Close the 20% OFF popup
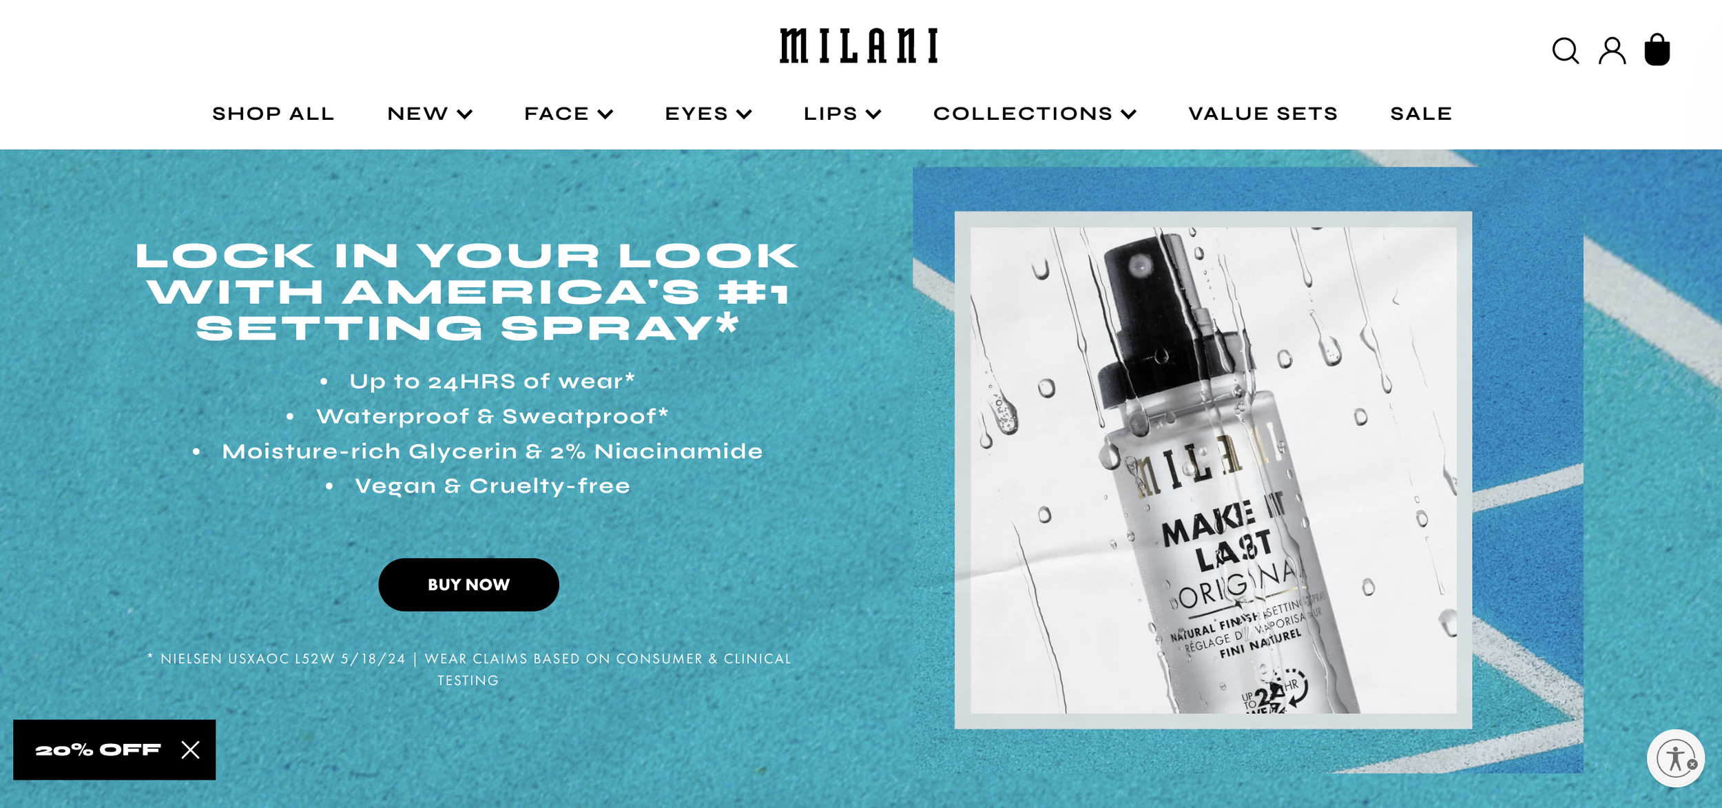This screenshot has width=1722, height=808. 191,749
